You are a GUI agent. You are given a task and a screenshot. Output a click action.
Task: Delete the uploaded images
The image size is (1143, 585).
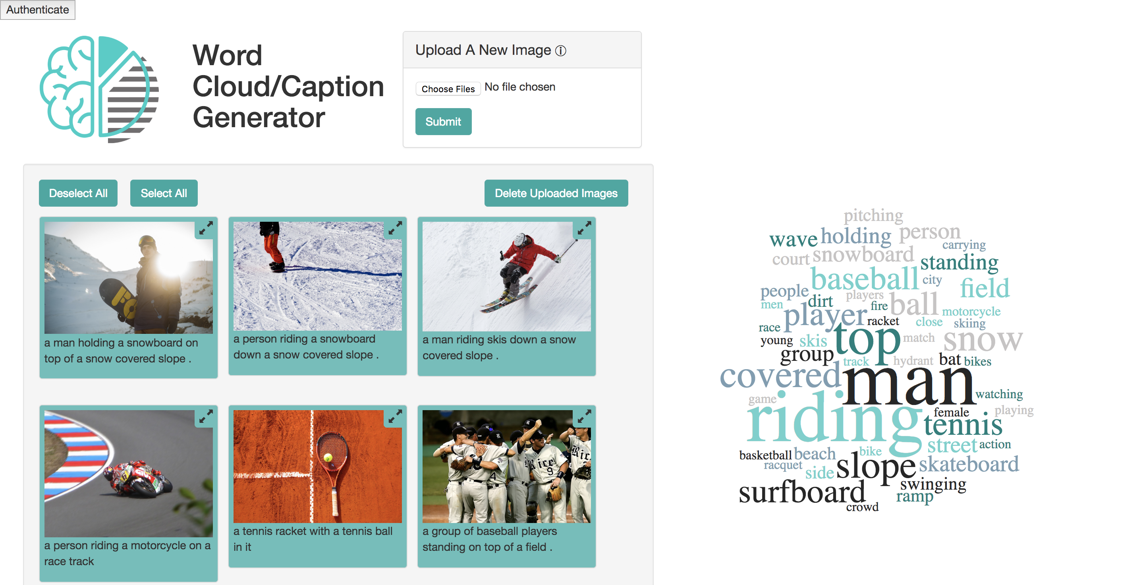pos(556,193)
